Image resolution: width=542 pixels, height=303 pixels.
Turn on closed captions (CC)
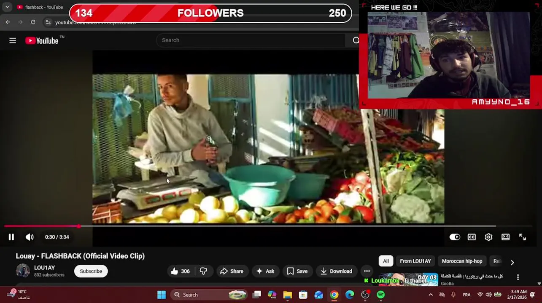472,237
